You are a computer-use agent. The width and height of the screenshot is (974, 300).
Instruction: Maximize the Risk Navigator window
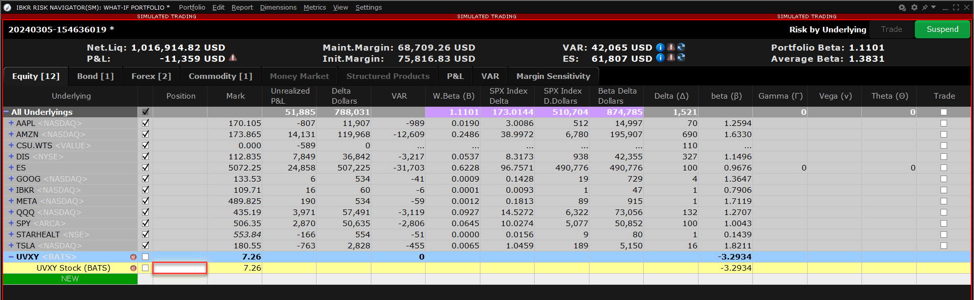[x=956, y=7]
